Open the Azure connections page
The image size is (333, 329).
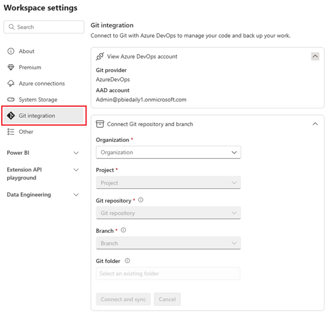(43, 83)
